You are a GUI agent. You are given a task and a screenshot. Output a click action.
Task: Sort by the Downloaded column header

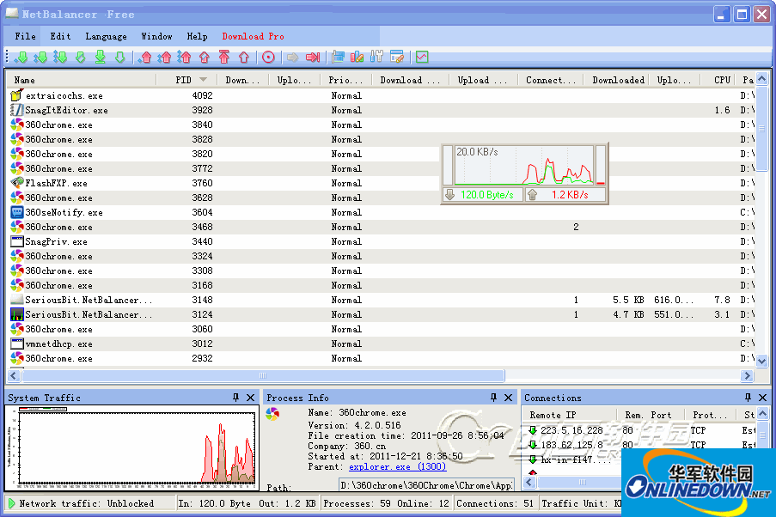coord(618,80)
